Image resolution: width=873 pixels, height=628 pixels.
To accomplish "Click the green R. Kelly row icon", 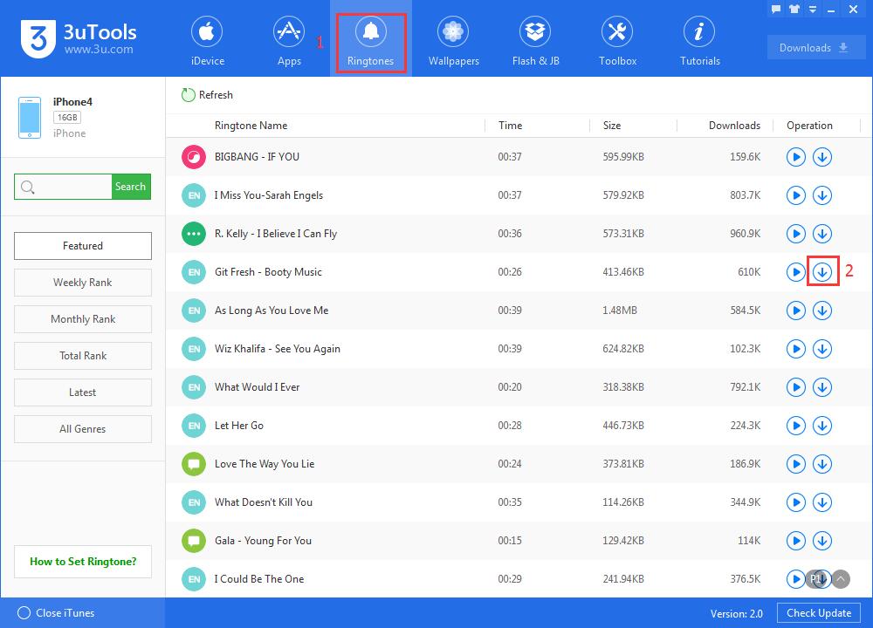I will (x=194, y=234).
